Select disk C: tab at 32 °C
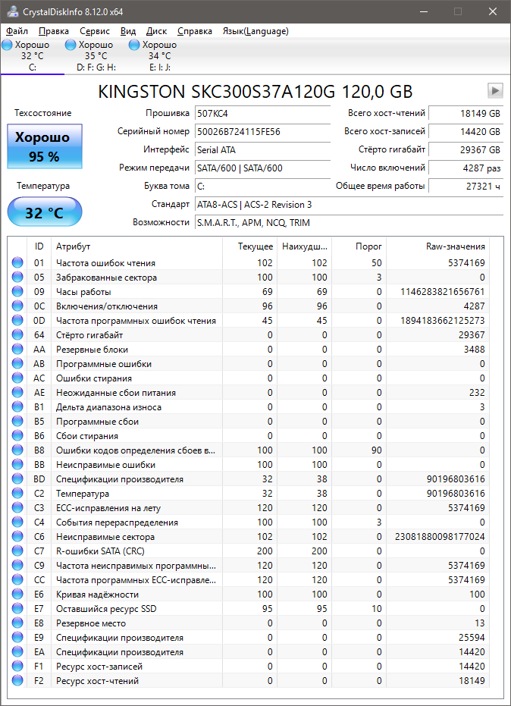This screenshot has width=511, height=706. (32, 56)
